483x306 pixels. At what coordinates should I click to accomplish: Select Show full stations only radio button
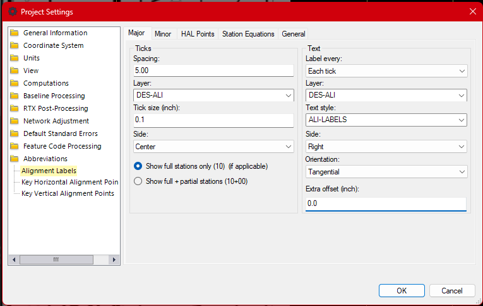tap(138, 166)
